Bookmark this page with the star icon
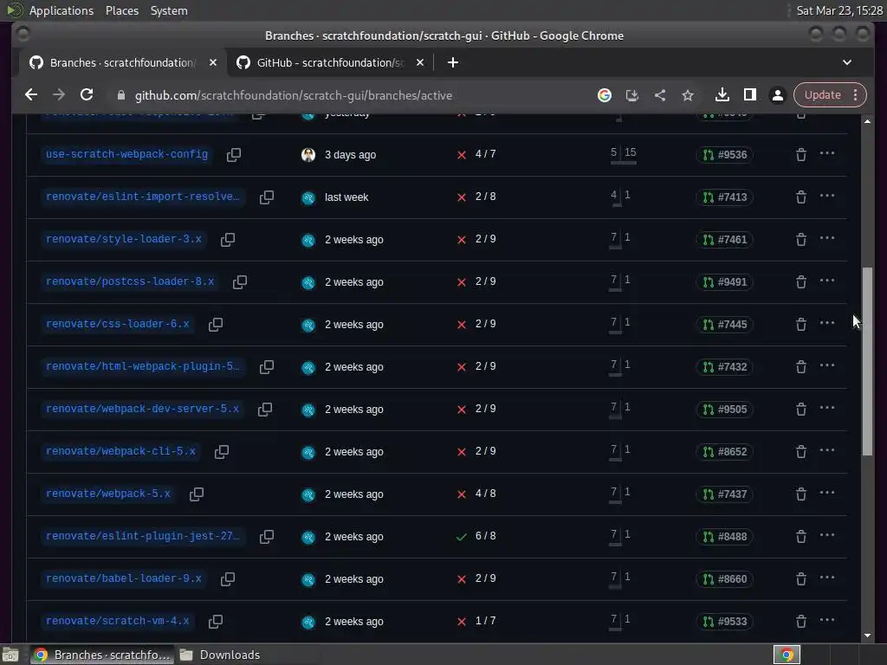The image size is (887, 665). [687, 95]
